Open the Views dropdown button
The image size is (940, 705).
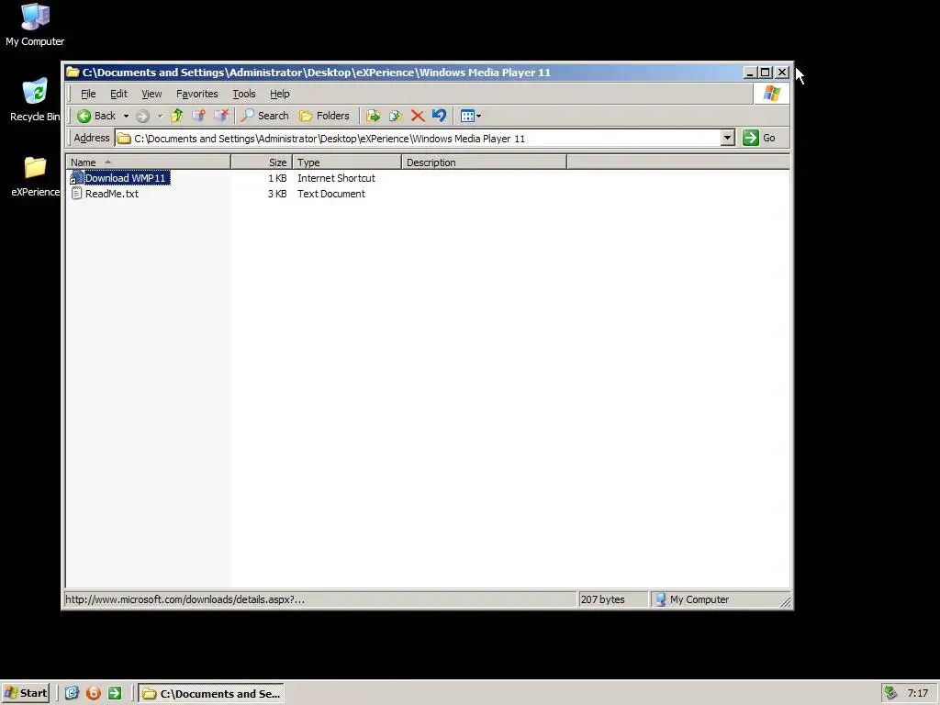pos(471,116)
